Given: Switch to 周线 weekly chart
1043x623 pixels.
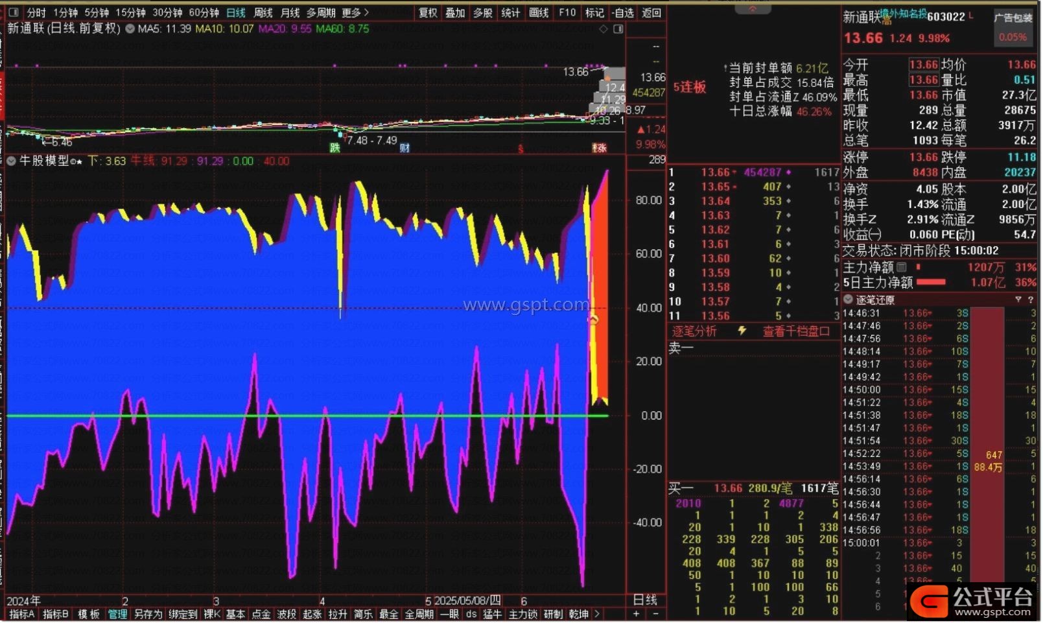Looking at the screenshot, I should [263, 12].
